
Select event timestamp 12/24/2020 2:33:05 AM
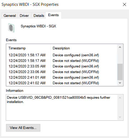point(27,66)
